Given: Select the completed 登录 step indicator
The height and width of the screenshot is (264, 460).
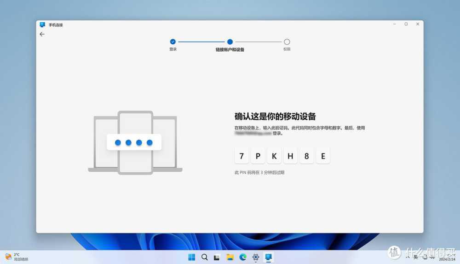Looking at the screenshot, I should (x=173, y=42).
